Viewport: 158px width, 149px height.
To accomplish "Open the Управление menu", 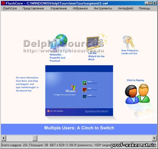I will (x=58, y=8).
